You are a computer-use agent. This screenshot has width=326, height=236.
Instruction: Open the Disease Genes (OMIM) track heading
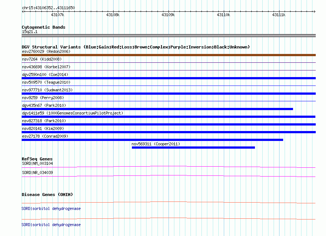pyautogui.click(x=47, y=195)
